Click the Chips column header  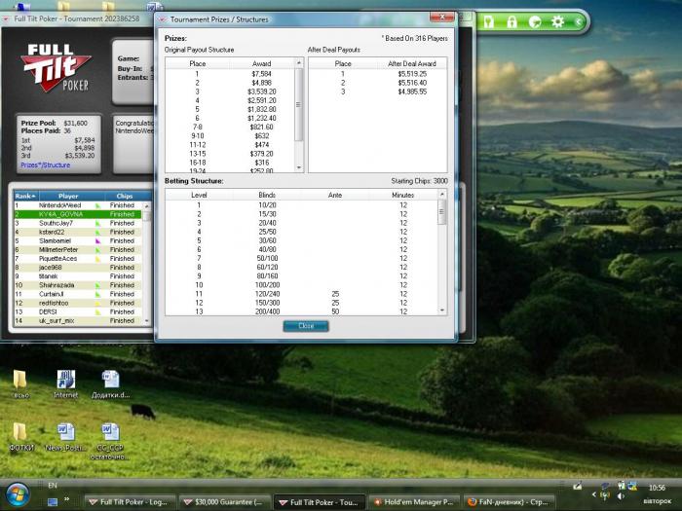(125, 196)
